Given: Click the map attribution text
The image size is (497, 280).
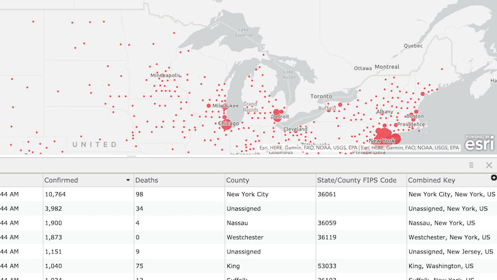Looking at the screenshot, I should pyautogui.click(x=359, y=148).
